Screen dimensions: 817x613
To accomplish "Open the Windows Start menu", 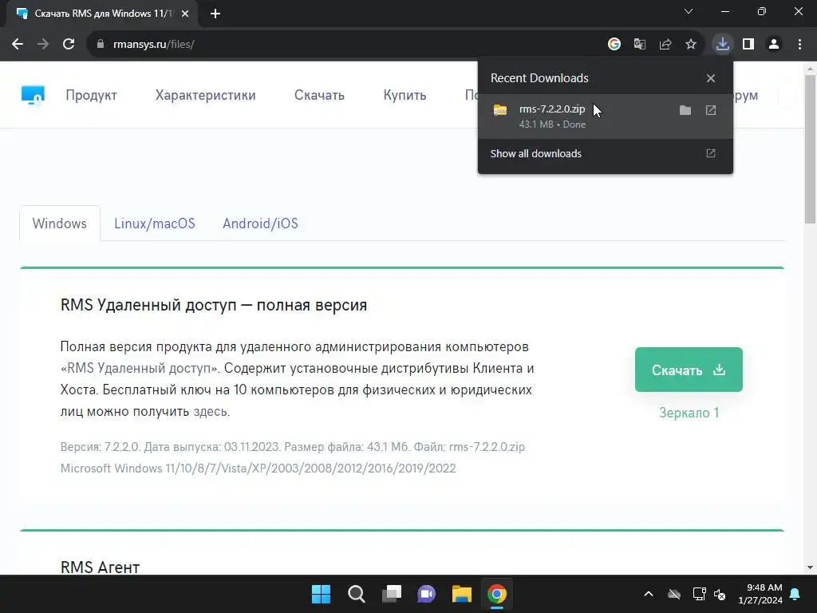I will [321, 594].
